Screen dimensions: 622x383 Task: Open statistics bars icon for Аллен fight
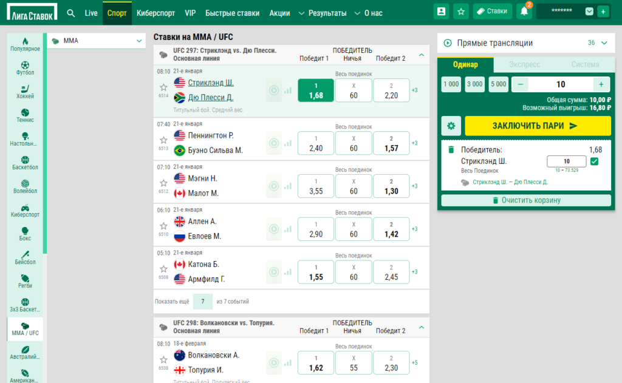pos(288,229)
